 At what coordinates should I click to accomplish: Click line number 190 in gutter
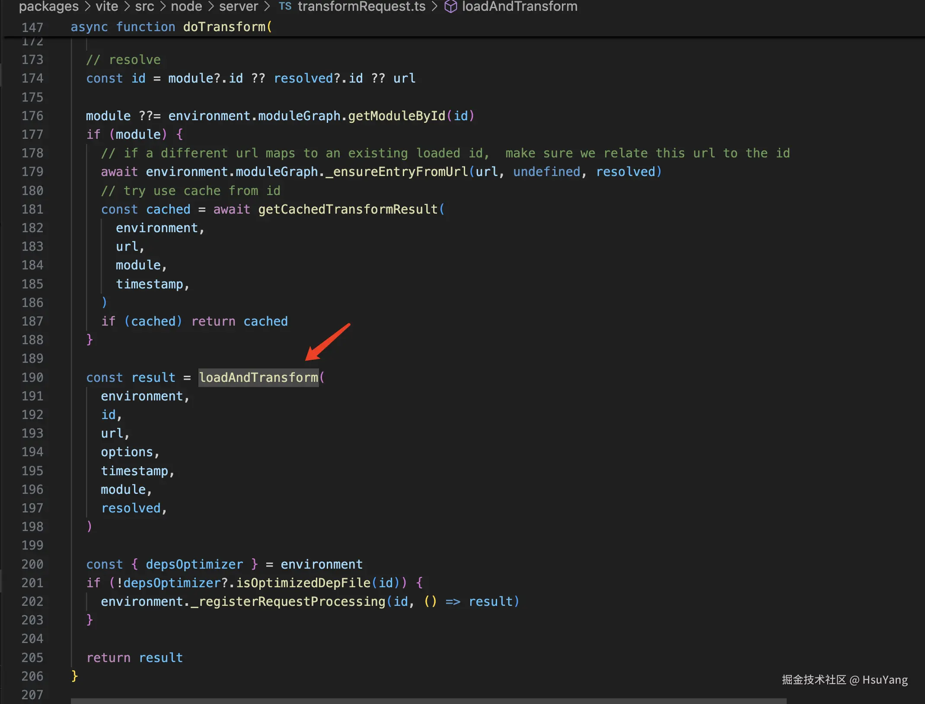[x=32, y=378]
